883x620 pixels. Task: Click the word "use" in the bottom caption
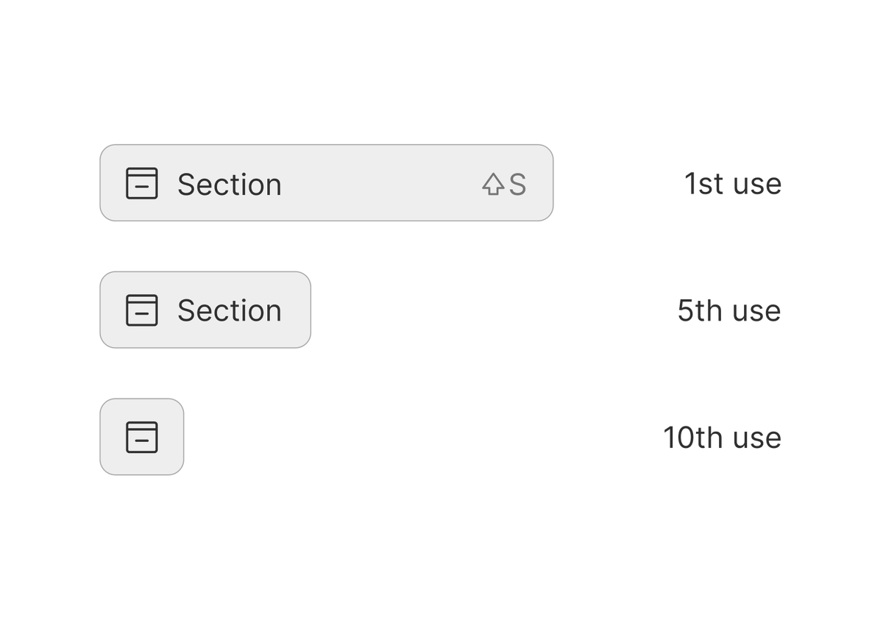757,439
